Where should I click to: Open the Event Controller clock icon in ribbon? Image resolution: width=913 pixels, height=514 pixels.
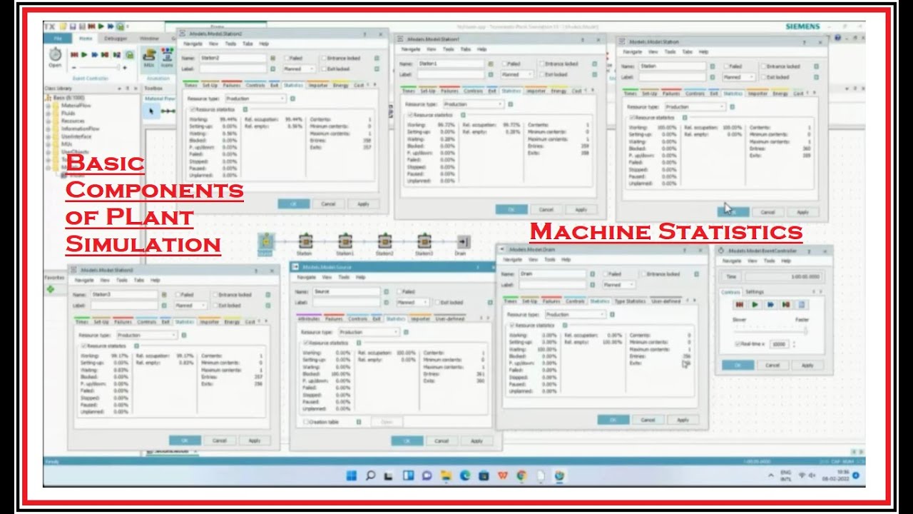coord(55,54)
